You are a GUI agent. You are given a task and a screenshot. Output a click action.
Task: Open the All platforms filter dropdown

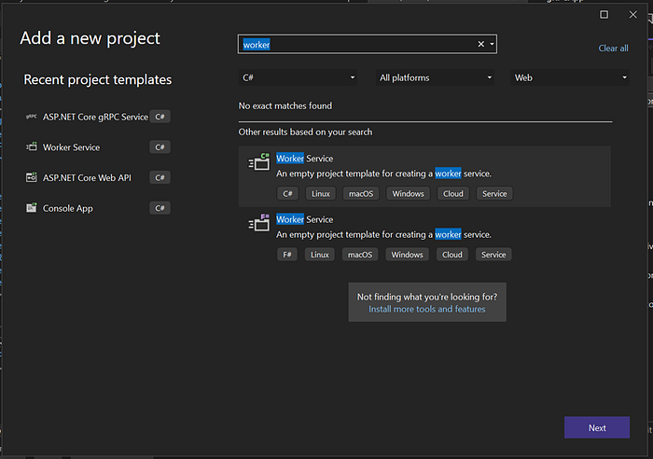[x=436, y=78]
